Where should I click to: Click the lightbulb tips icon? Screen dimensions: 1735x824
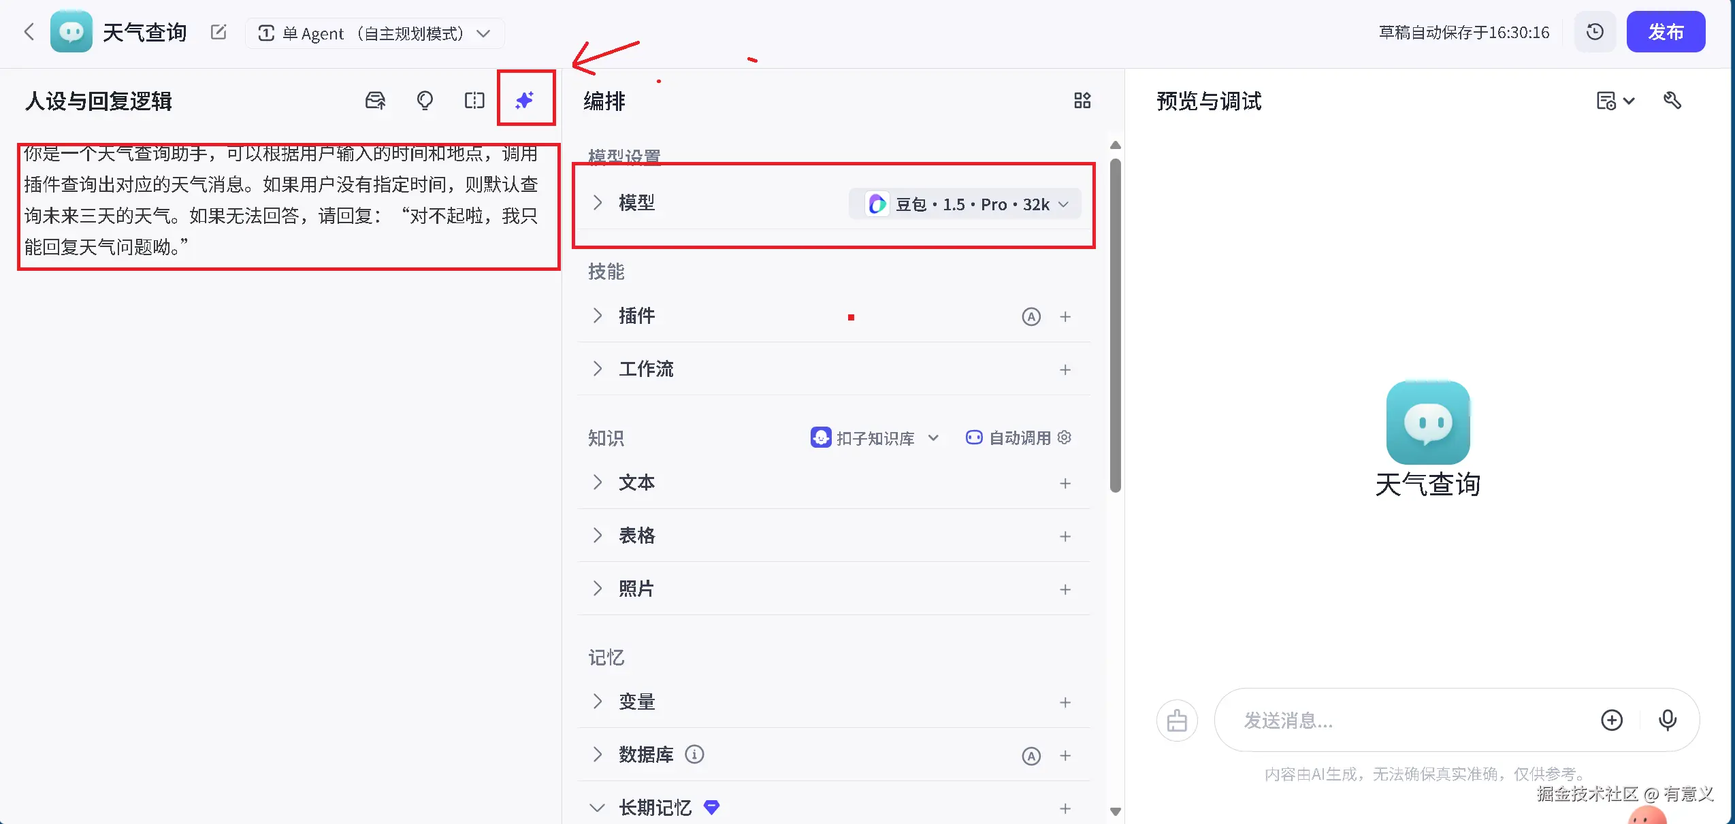pyautogui.click(x=425, y=101)
